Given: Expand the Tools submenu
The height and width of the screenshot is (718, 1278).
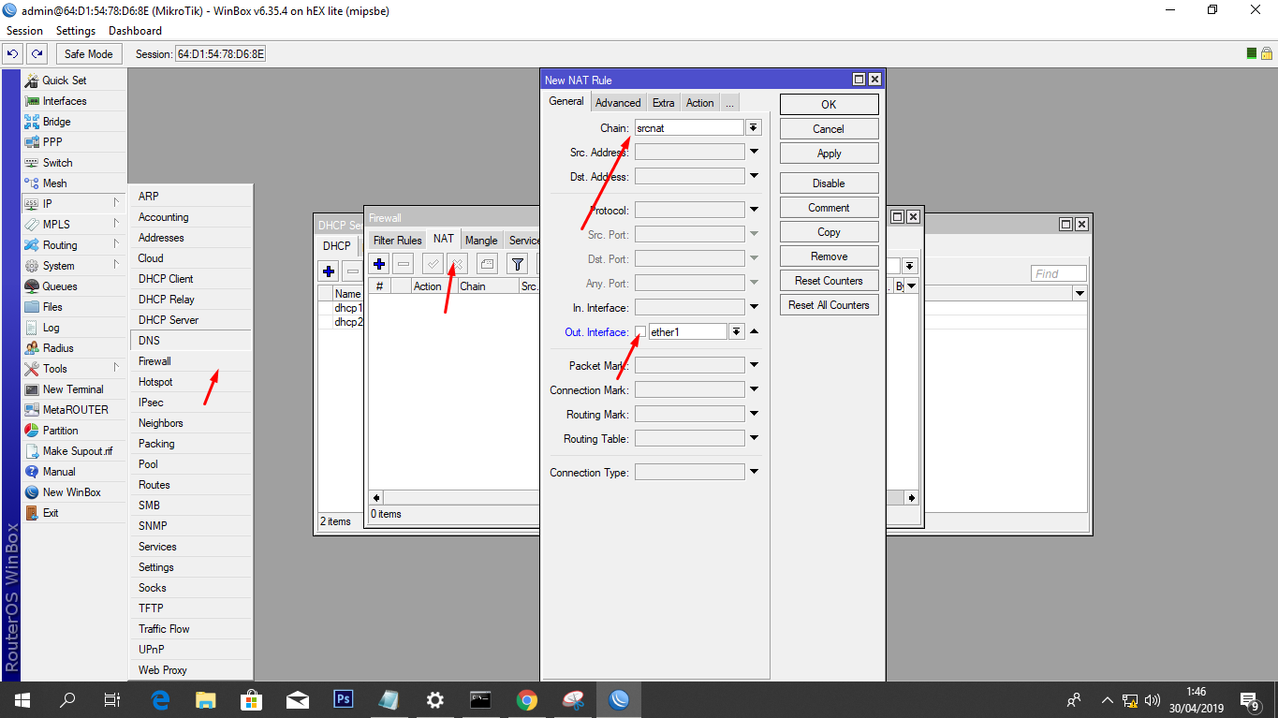Looking at the screenshot, I should [x=74, y=369].
